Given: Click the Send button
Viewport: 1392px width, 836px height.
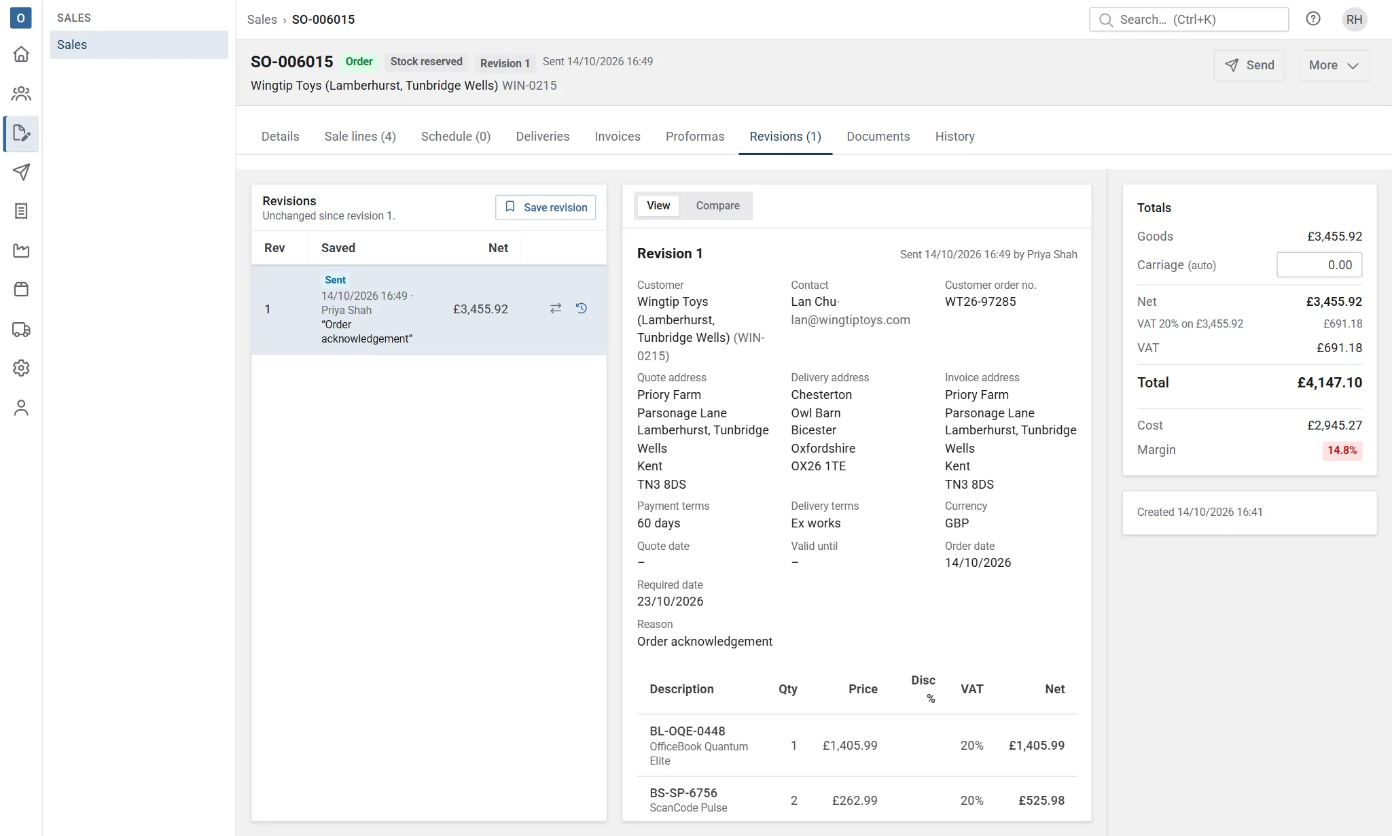Looking at the screenshot, I should (1249, 65).
